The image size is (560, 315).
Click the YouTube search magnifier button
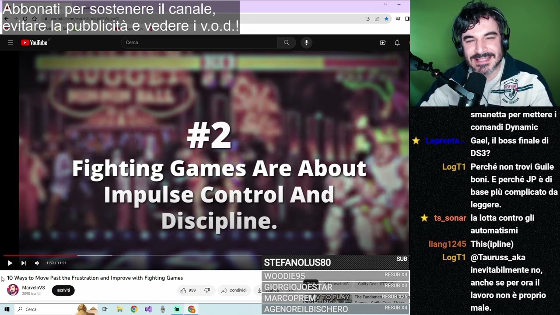pyautogui.click(x=287, y=42)
